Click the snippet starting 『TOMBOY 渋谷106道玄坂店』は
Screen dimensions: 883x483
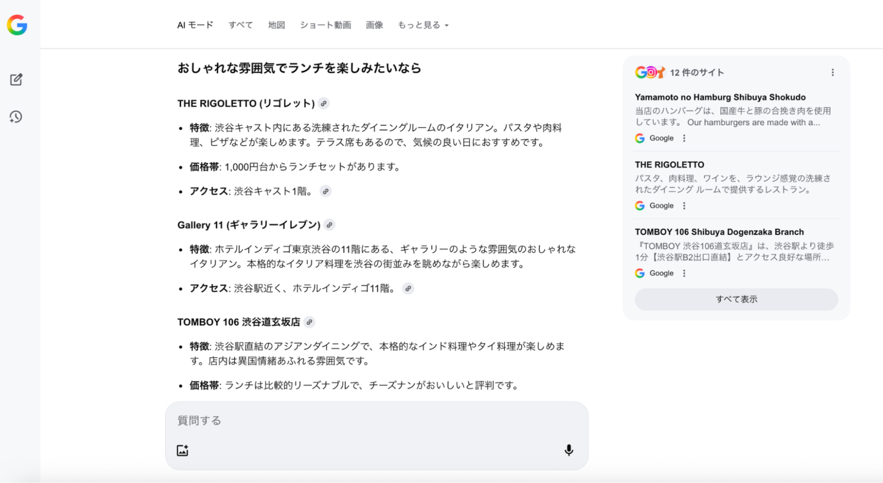point(734,251)
